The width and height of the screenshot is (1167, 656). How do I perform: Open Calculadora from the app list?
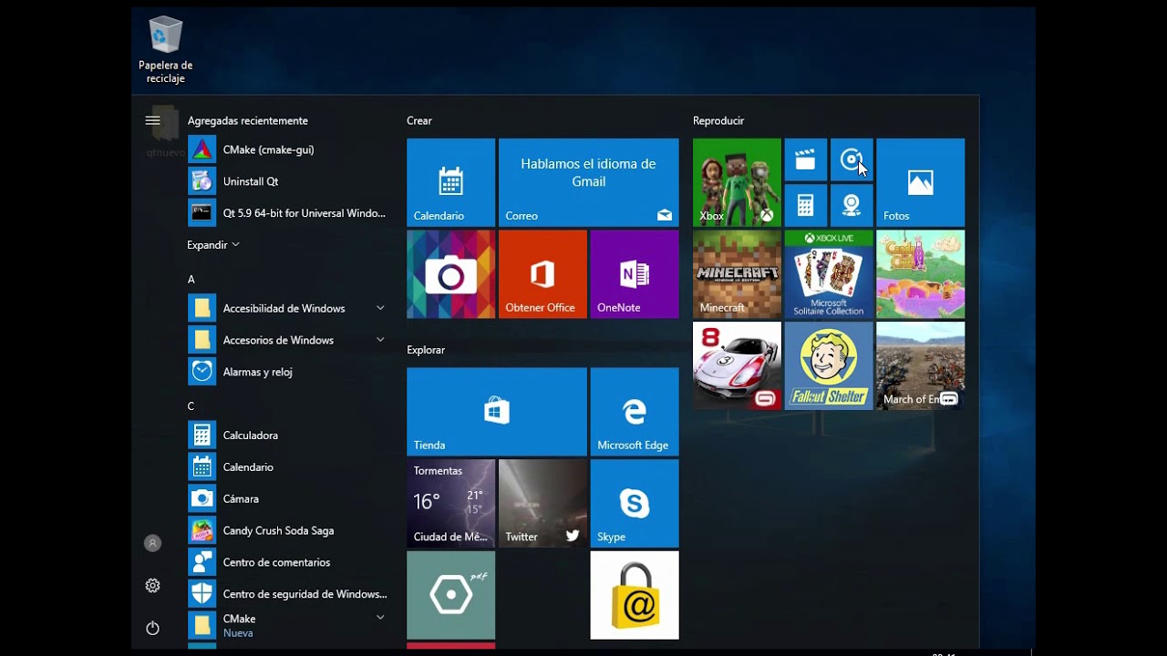287,436
